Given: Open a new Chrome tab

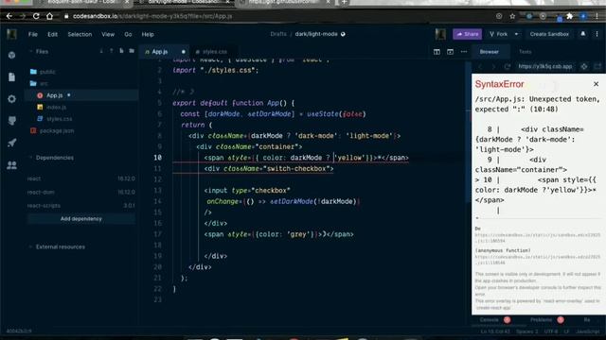Looking at the screenshot, I should coord(344,3).
